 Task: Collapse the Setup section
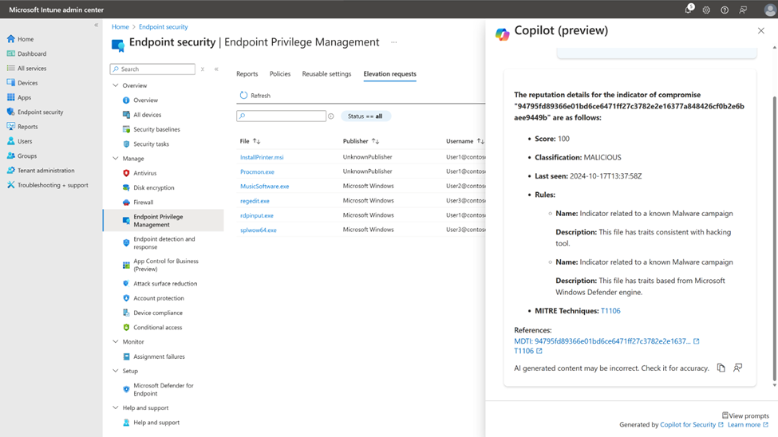[x=116, y=371]
